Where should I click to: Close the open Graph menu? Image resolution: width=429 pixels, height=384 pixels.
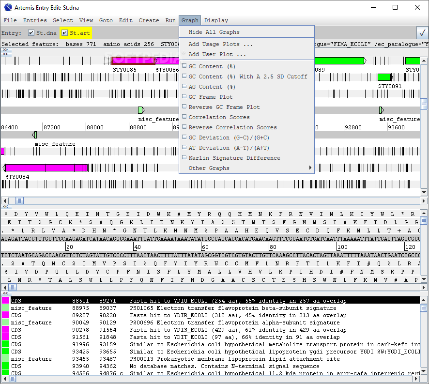(190, 20)
